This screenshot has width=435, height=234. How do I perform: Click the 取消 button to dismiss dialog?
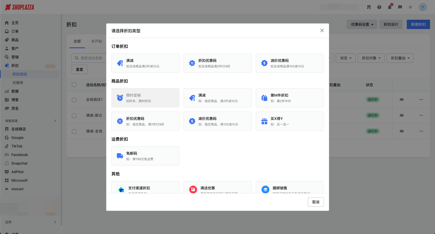pos(315,202)
